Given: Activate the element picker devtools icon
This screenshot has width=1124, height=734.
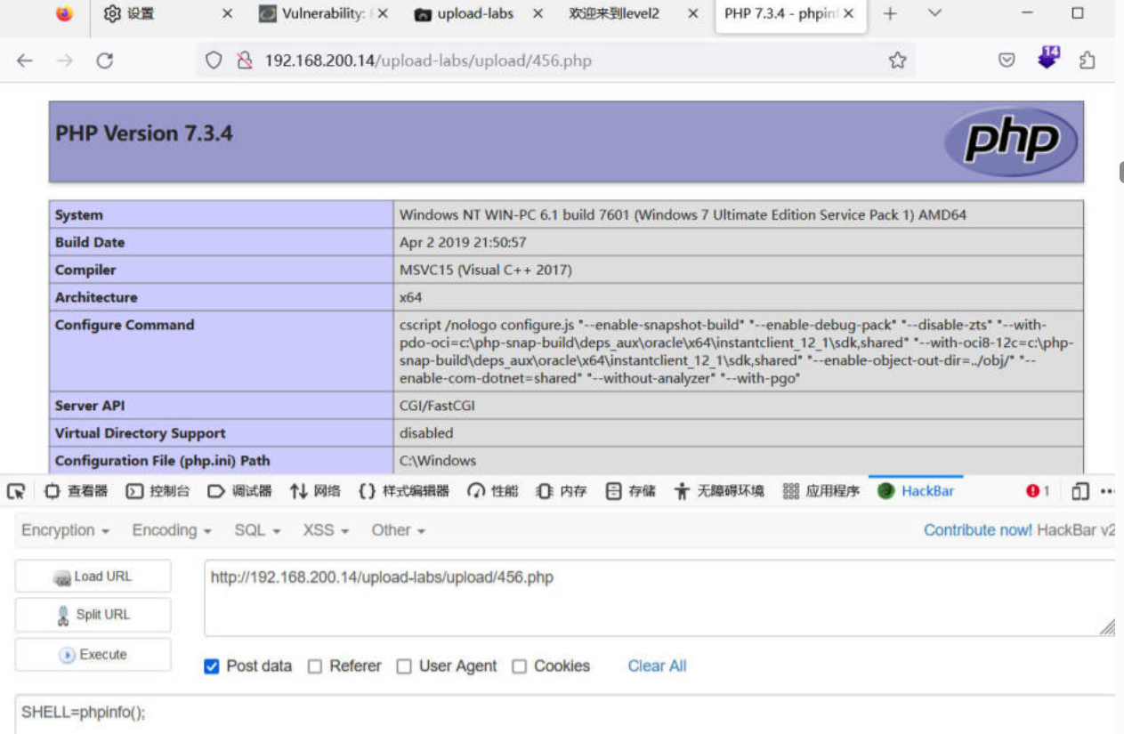Looking at the screenshot, I should click(x=16, y=491).
